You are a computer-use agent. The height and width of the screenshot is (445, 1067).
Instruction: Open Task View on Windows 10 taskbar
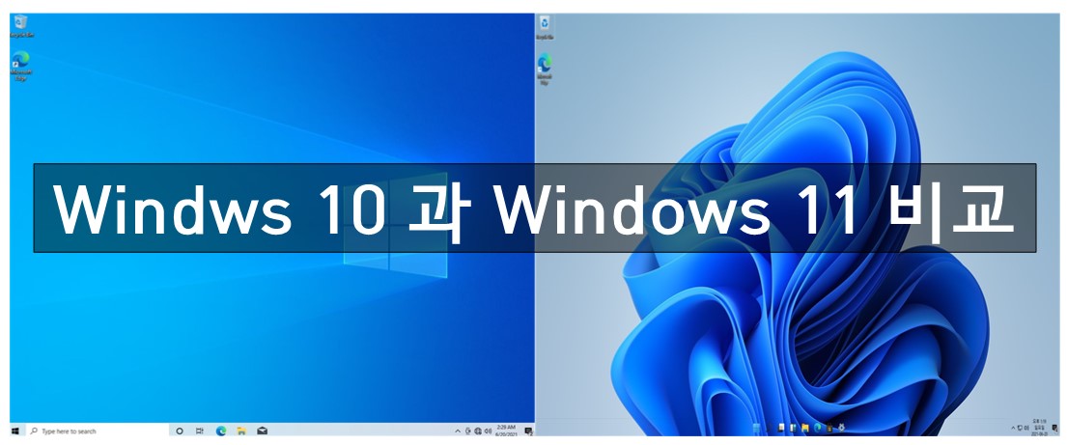pyautogui.click(x=199, y=431)
